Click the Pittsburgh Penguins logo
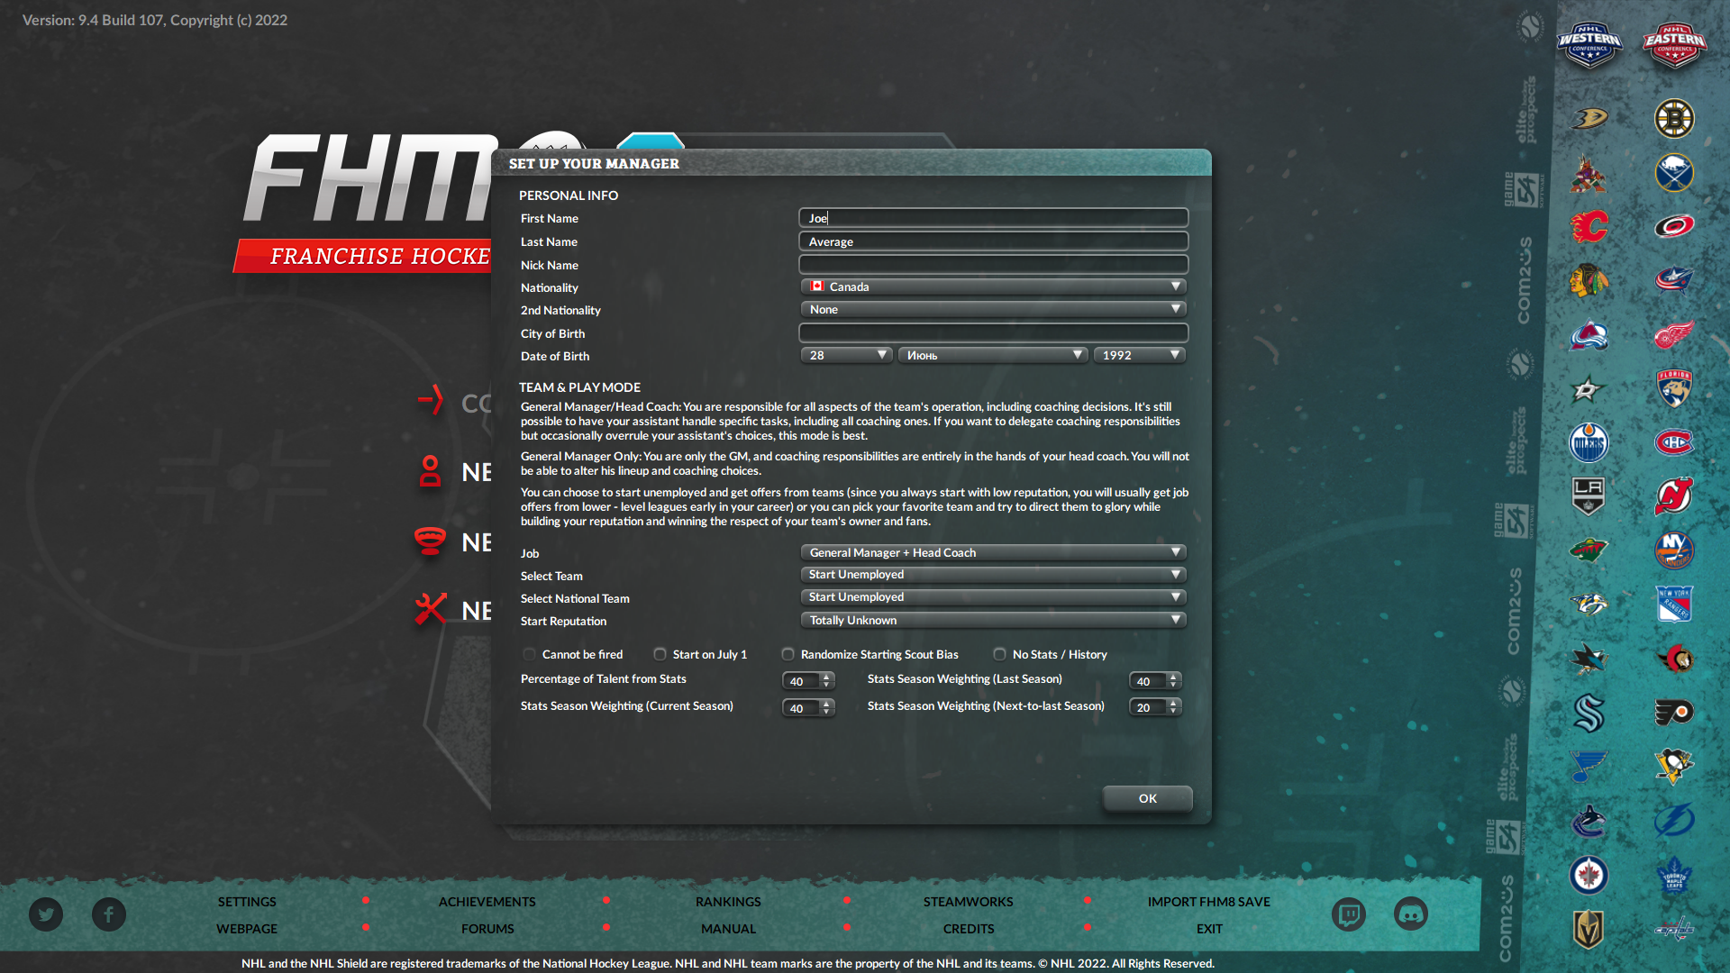 pos(1674,767)
